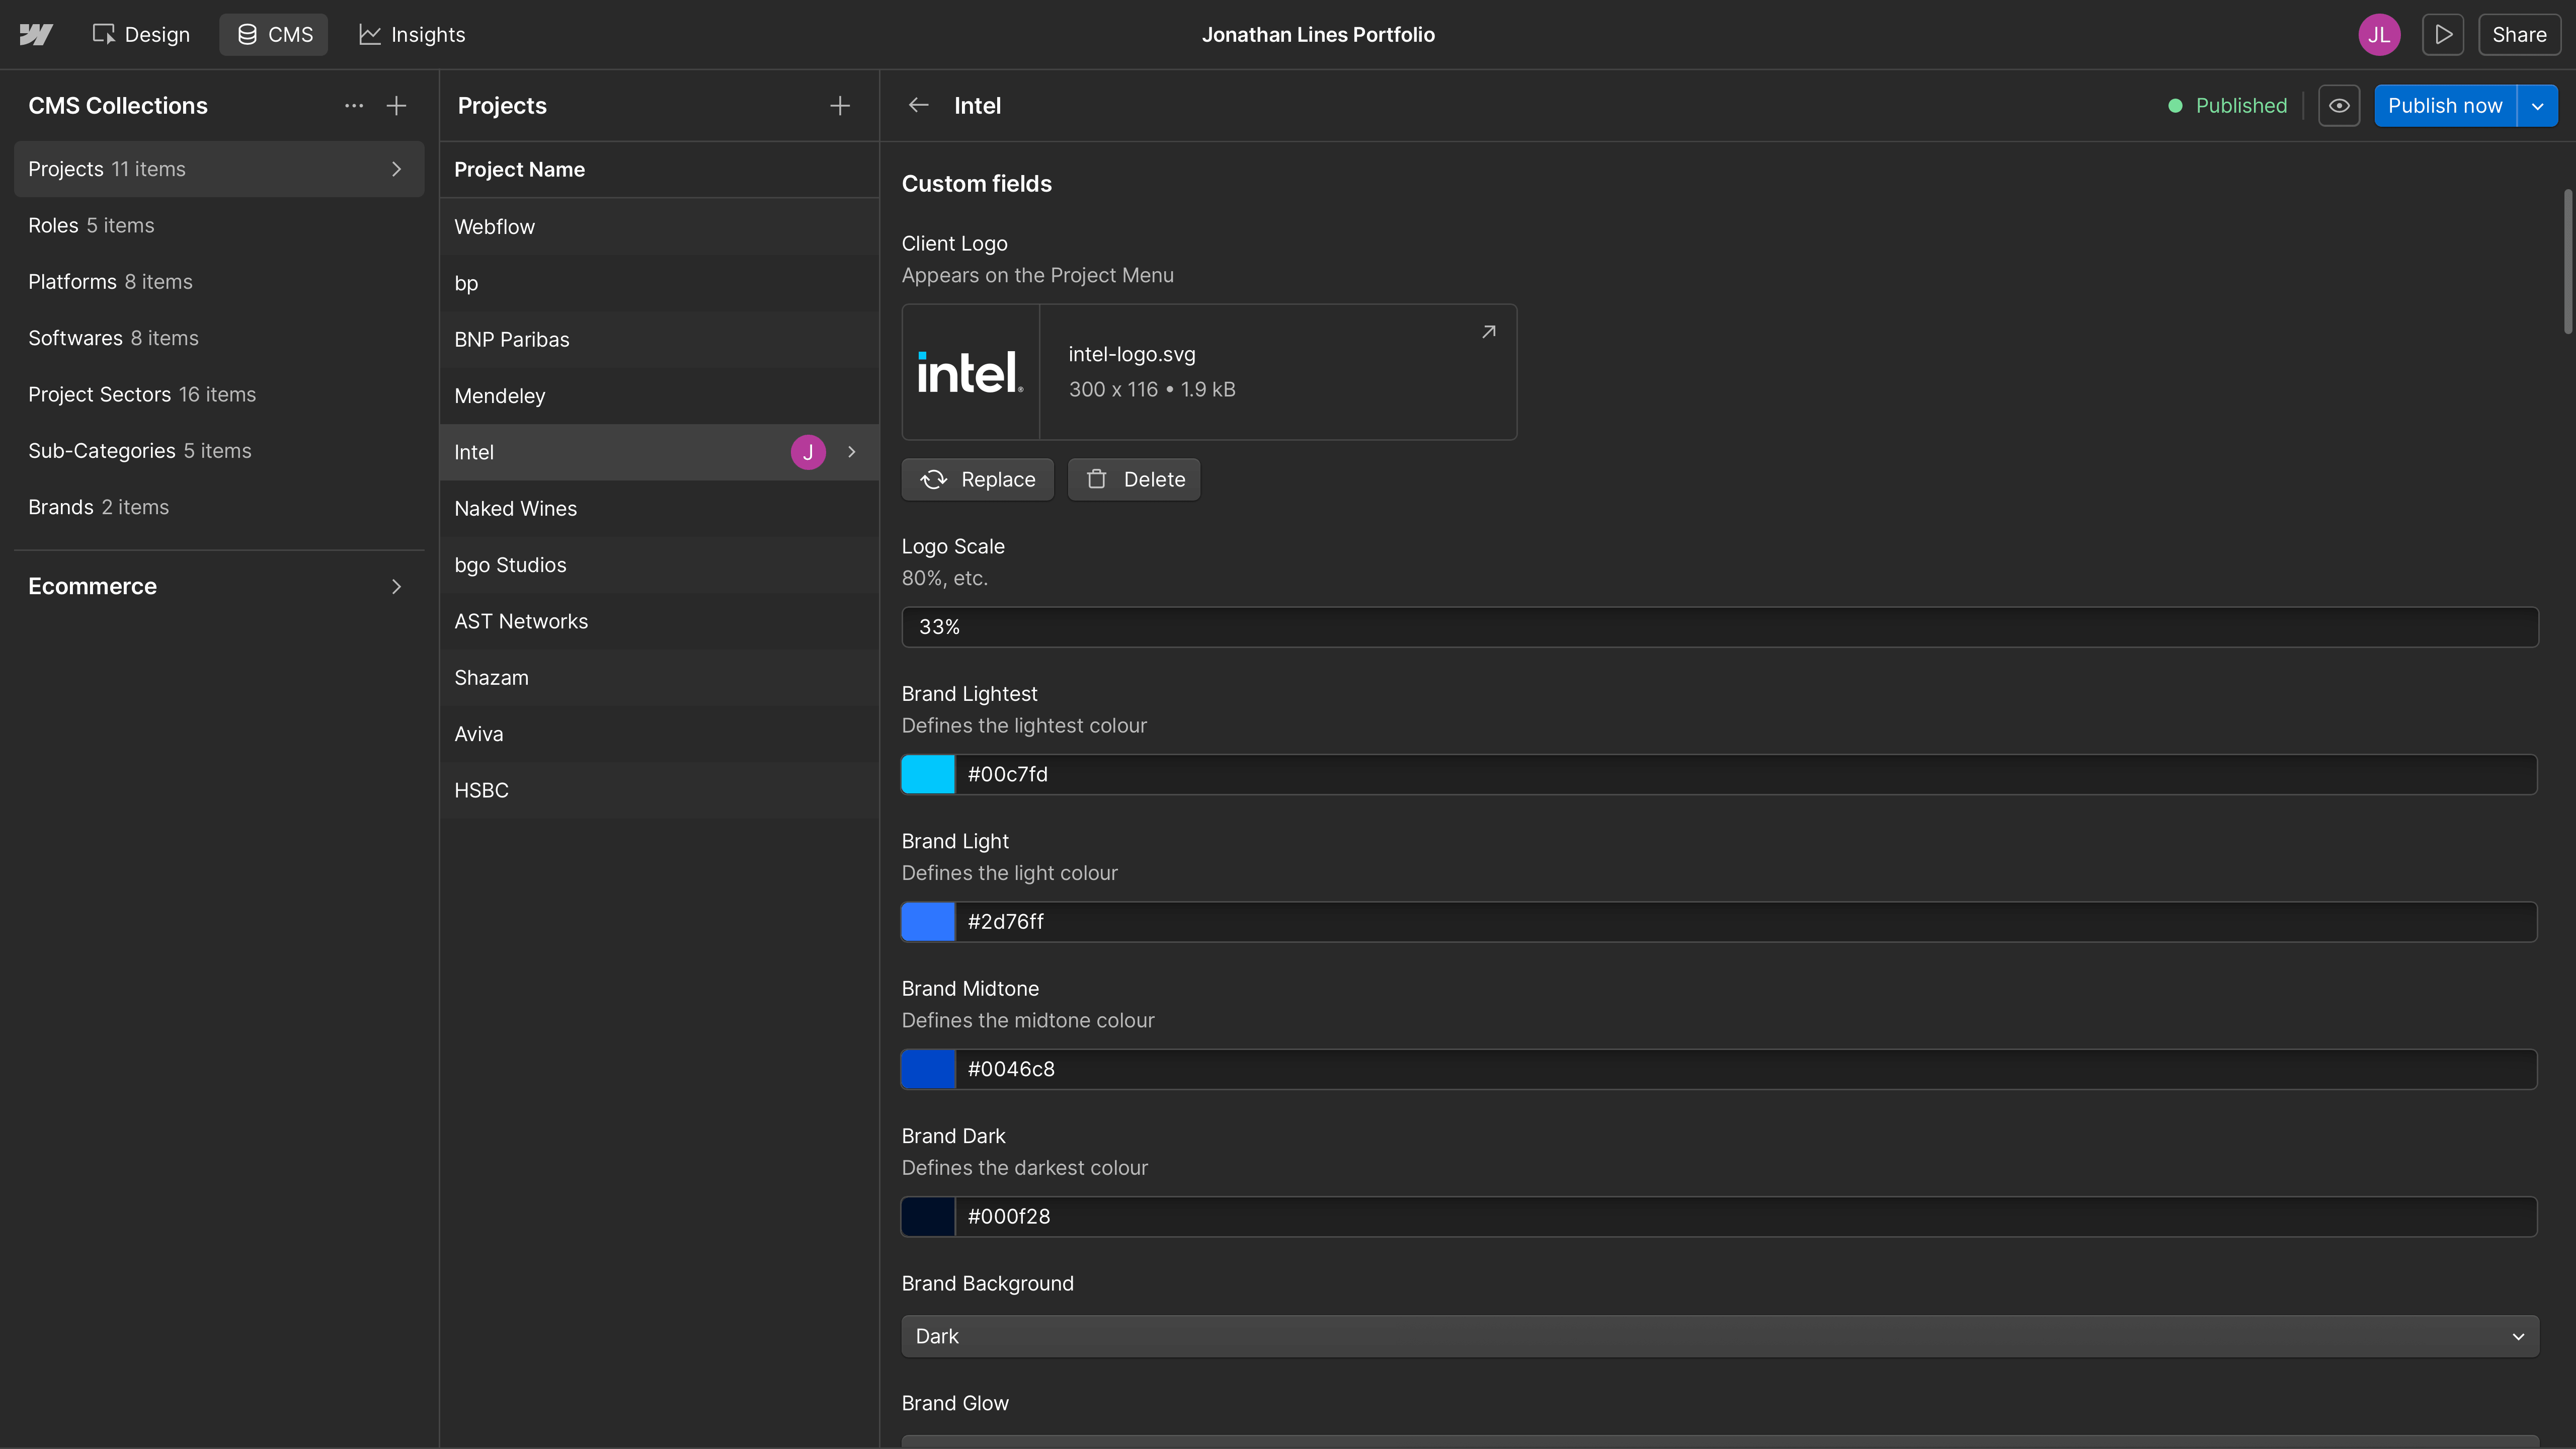
Task: Click the JL user avatar
Action: click(2379, 35)
